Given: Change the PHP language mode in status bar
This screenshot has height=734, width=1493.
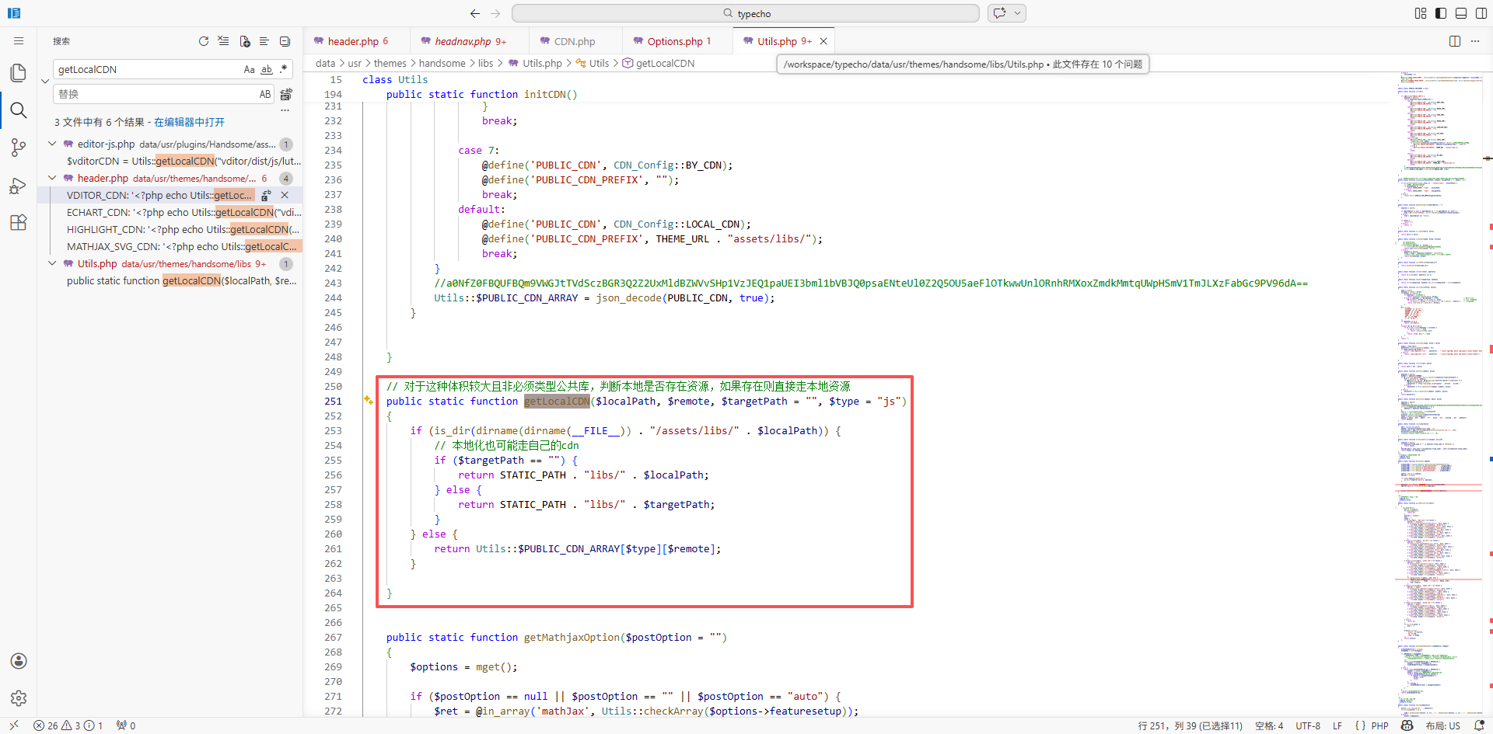Looking at the screenshot, I should [1379, 725].
